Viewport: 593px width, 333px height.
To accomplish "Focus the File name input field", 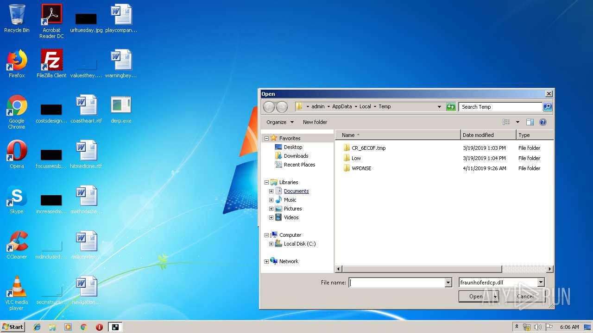I will (x=397, y=282).
